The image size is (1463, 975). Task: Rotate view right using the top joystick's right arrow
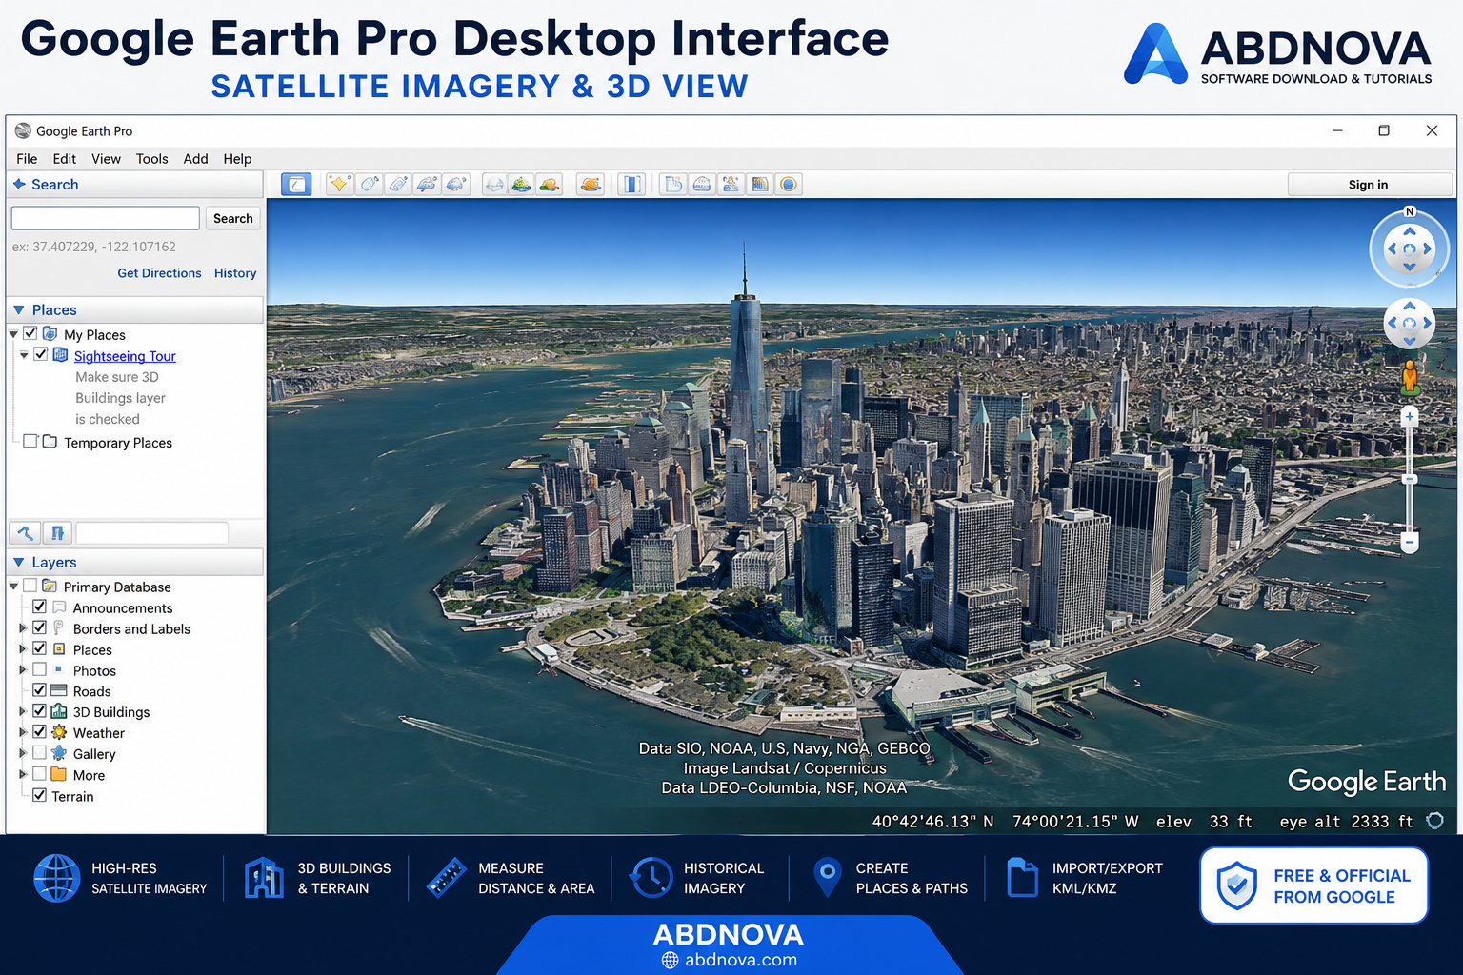pos(1428,249)
